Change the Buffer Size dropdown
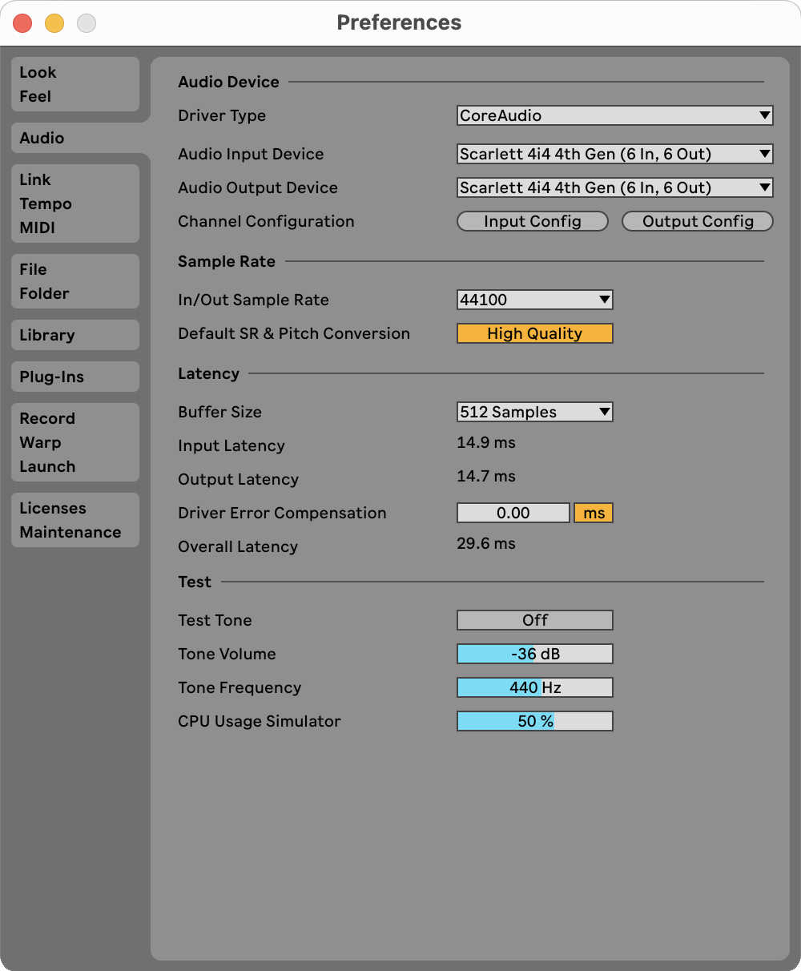Viewport: 801px width, 971px height. (x=534, y=412)
